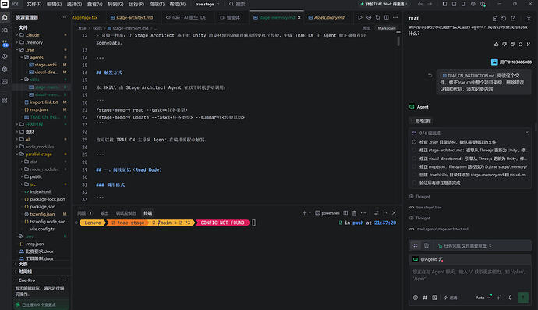Click the microphone voice input icon

point(510,298)
